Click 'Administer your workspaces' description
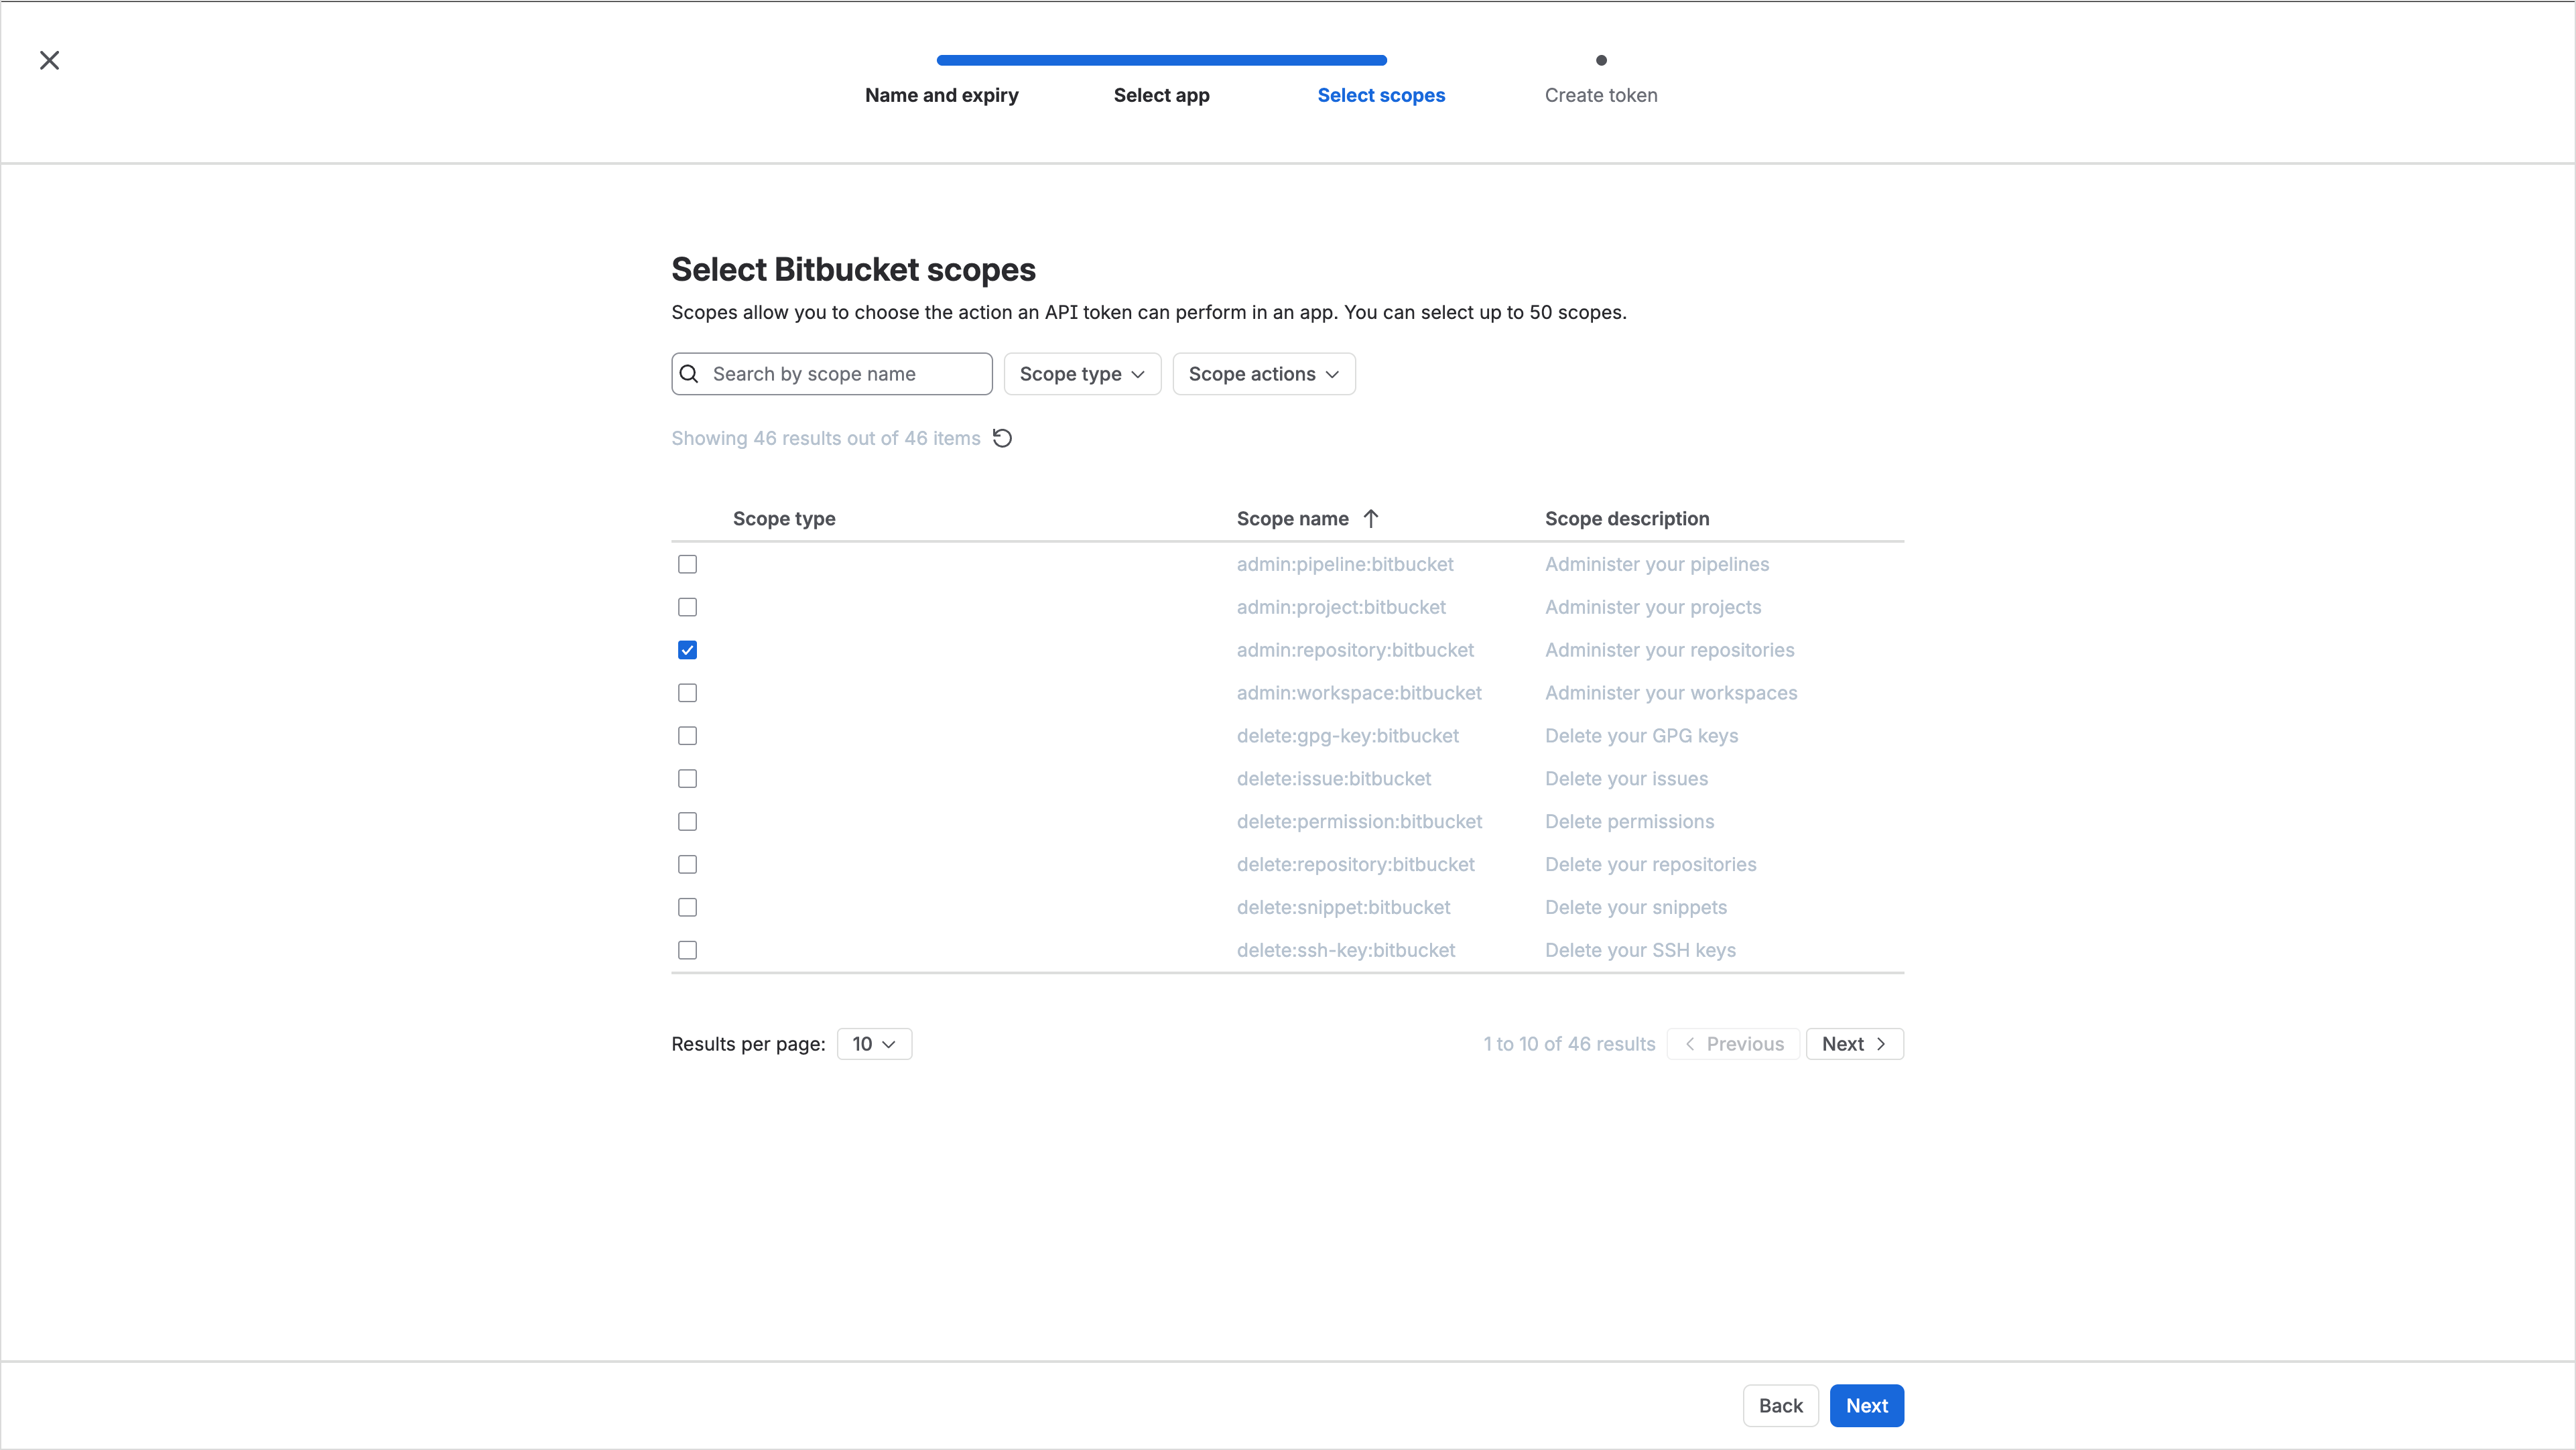 (x=1671, y=693)
